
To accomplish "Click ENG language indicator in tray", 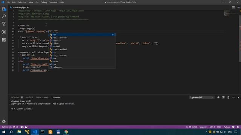I will 230,132.
